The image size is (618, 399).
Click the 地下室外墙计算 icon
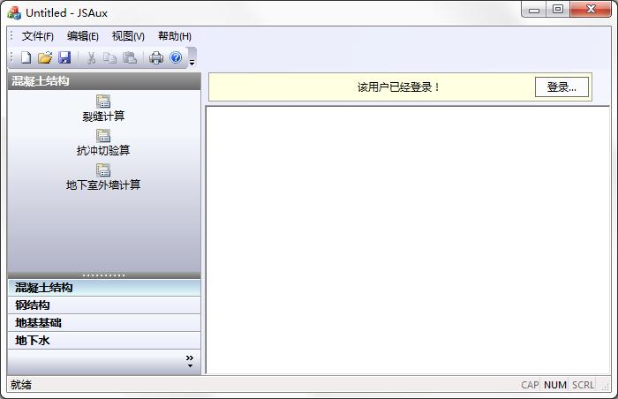103,170
